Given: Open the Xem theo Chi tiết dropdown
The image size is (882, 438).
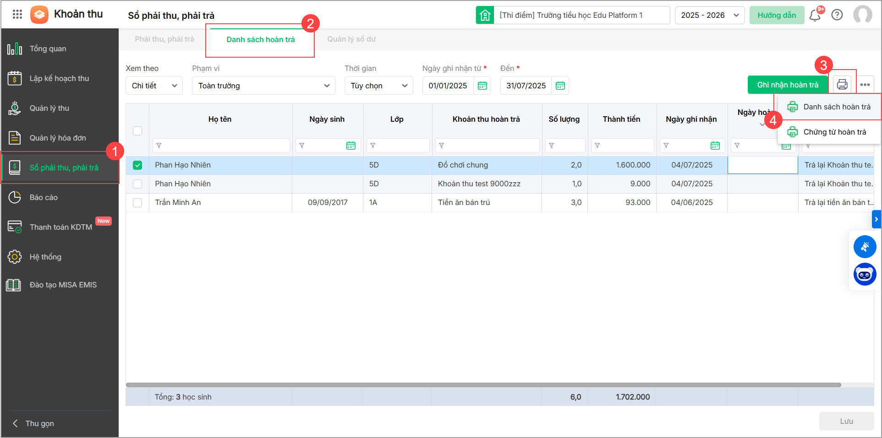Looking at the screenshot, I should [154, 86].
